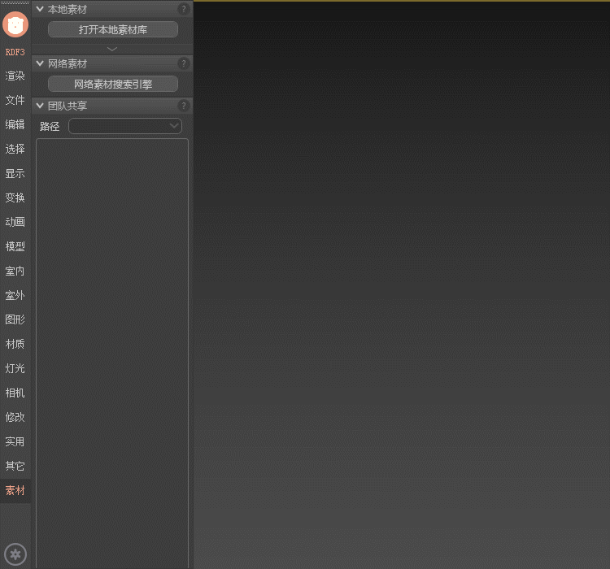Viewport: 610px width, 569px height.
Task: Switch to the 实用 tab
Action: [15, 441]
